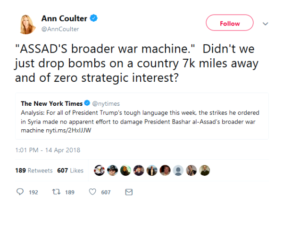View the list of 189 Retweets
Image resolution: width=283 pixels, height=235 pixels.
click(33, 171)
